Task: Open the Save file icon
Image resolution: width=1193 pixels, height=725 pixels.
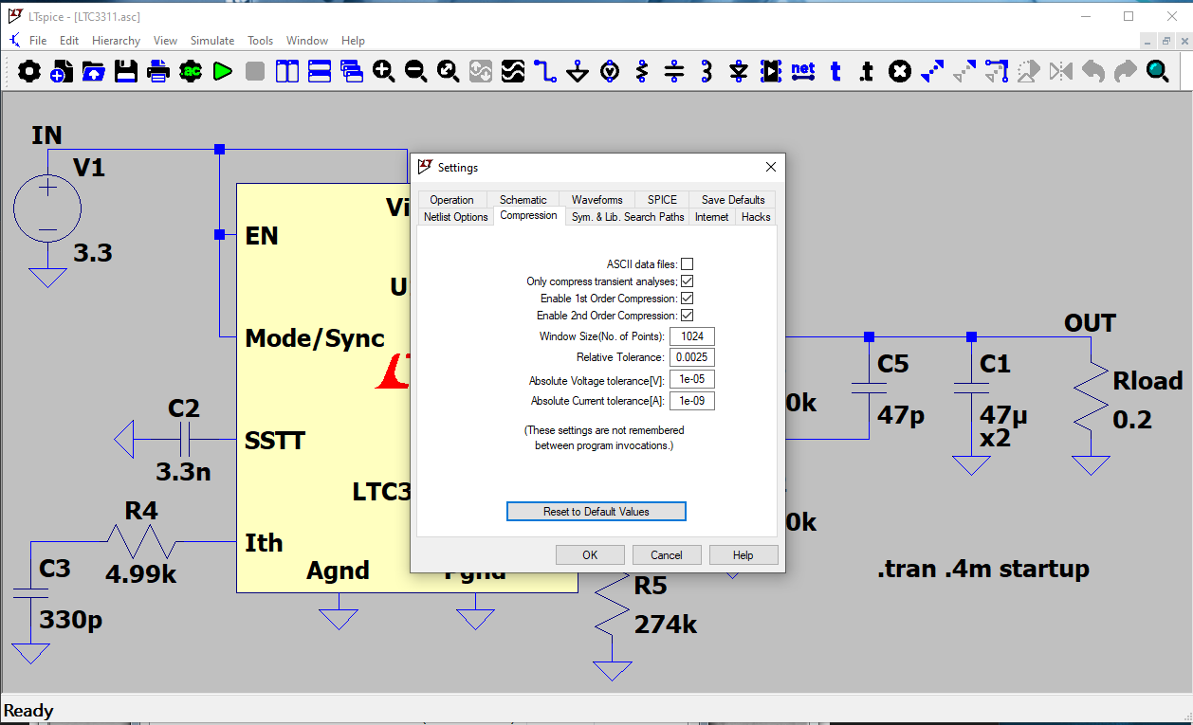Action: [x=126, y=71]
